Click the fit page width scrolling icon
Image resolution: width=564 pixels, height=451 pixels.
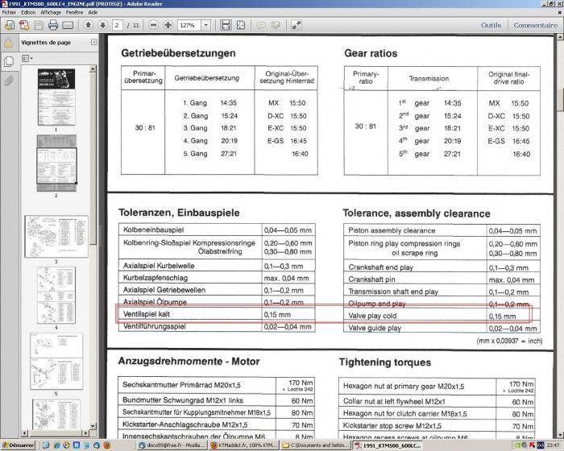tap(227, 25)
